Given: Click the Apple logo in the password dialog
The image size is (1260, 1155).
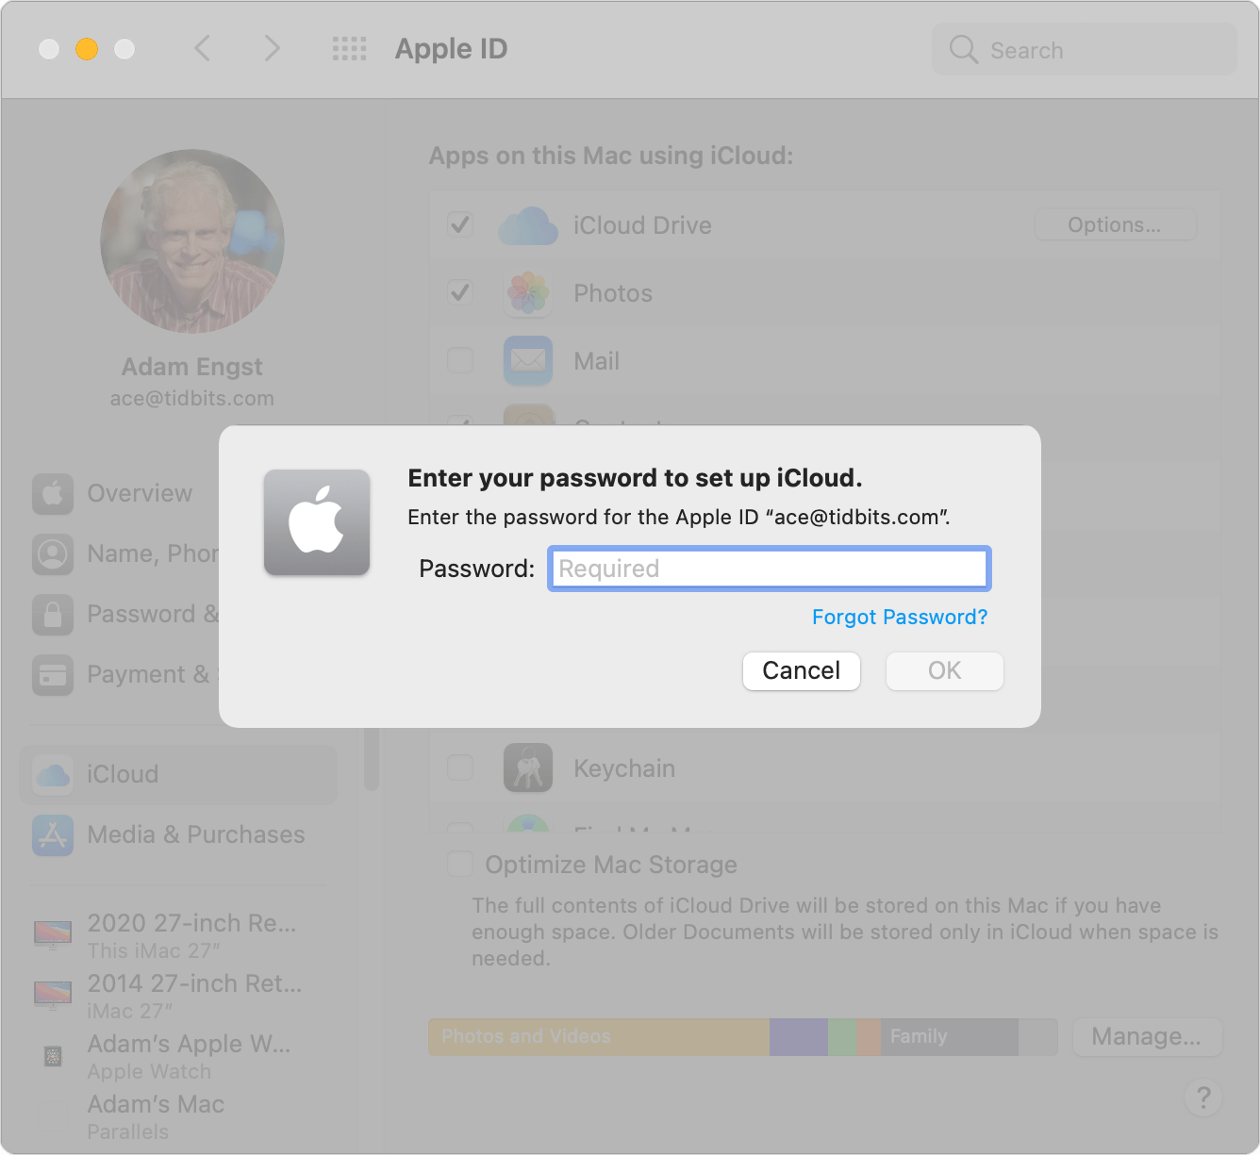Looking at the screenshot, I should pyautogui.click(x=317, y=523).
